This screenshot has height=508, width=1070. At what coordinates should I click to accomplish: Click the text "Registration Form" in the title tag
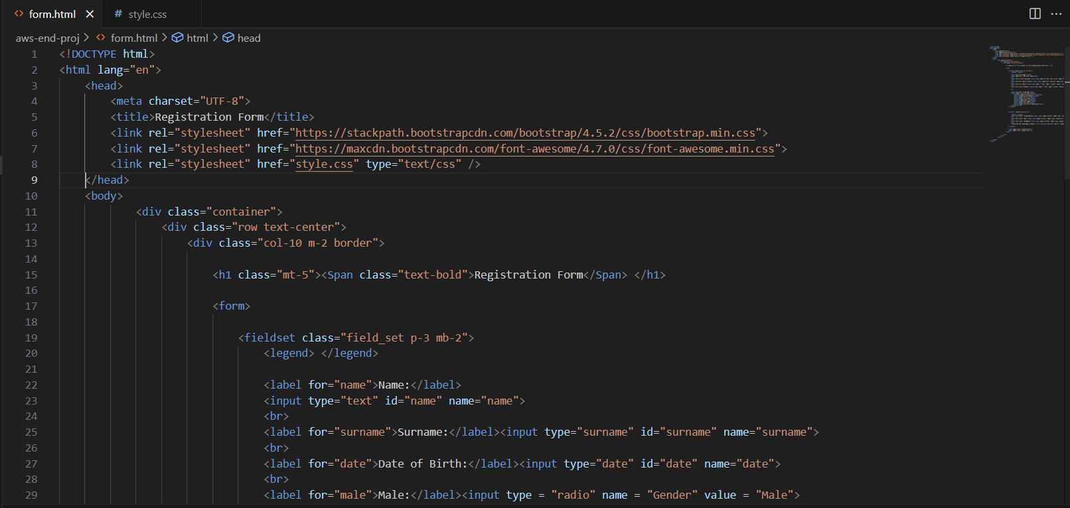point(209,117)
